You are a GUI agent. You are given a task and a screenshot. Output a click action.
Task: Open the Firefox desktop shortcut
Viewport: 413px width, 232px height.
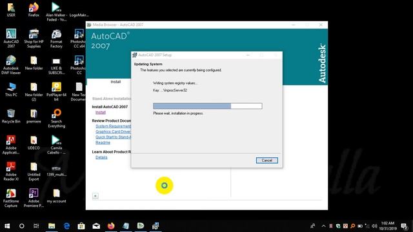pos(34,10)
